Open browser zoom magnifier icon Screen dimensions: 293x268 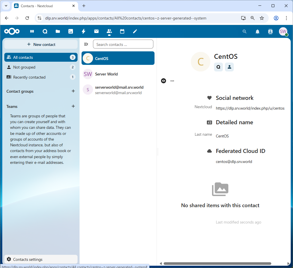252,18
